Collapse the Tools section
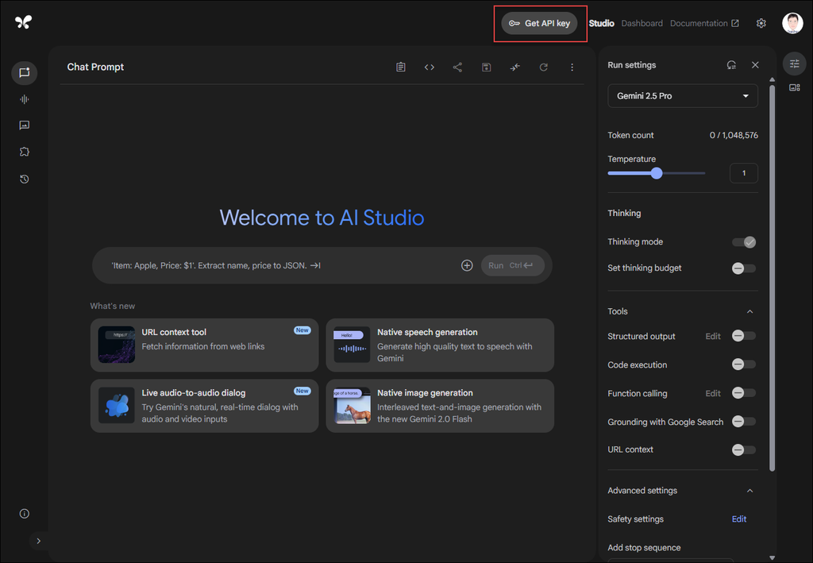This screenshot has height=563, width=813. pyautogui.click(x=749, y=311)
